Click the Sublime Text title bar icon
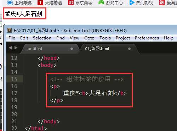Image resolution: width=177 pixels, height=131 pixels. 10,30
